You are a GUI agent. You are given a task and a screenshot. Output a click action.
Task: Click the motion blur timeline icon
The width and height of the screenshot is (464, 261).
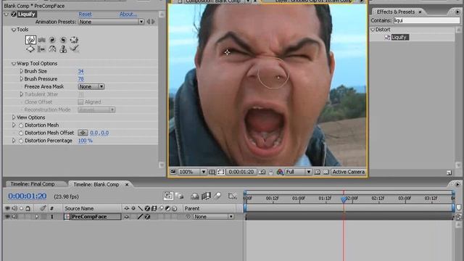tap(217, 196)
